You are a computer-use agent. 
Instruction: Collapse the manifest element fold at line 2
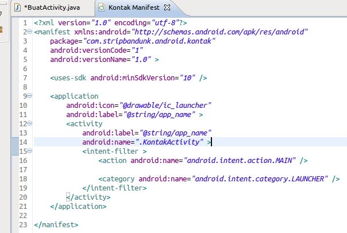coord(29,32)
